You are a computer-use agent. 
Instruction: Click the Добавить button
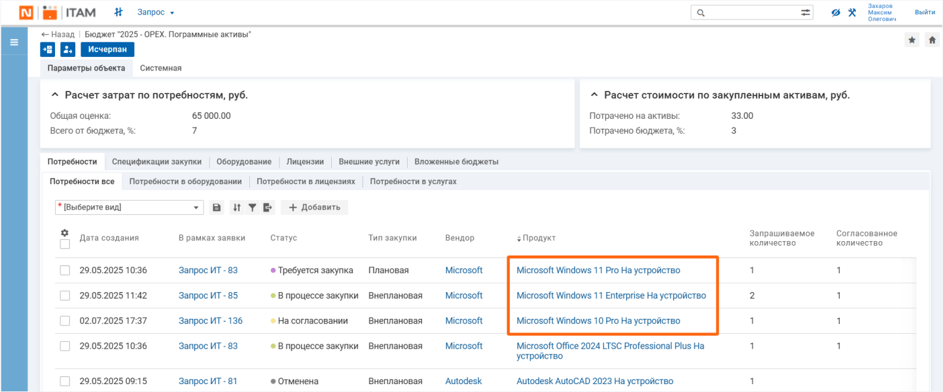coord(315,208)
